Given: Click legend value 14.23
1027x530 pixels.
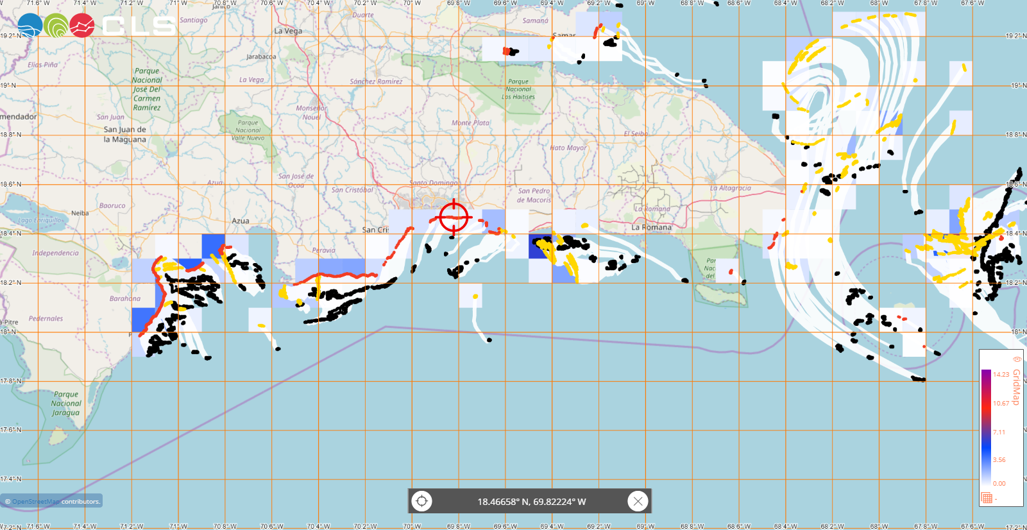Looking at the screenshot, I should (1001, 374).
